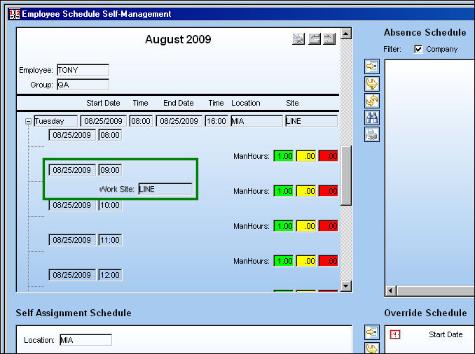
Task: Click the yellow .00 ManHours cell beside Work Site
Action: click(306, 191)
